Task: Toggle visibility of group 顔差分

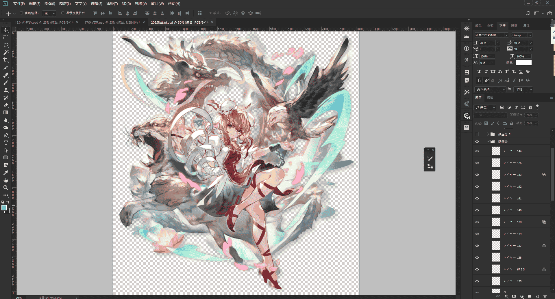Action: (477, 141)
